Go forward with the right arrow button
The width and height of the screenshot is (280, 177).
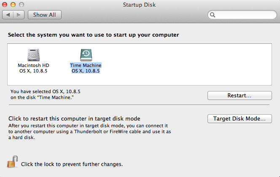click(x=19, y=15)
